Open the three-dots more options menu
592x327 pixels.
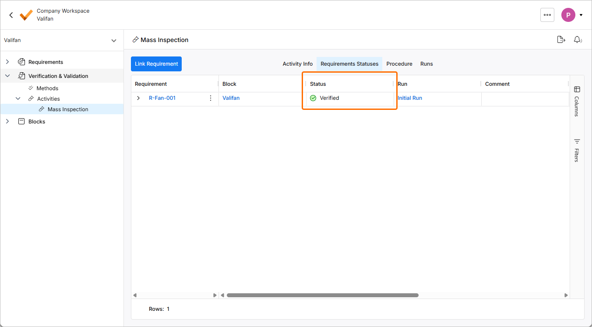(547, 15)
